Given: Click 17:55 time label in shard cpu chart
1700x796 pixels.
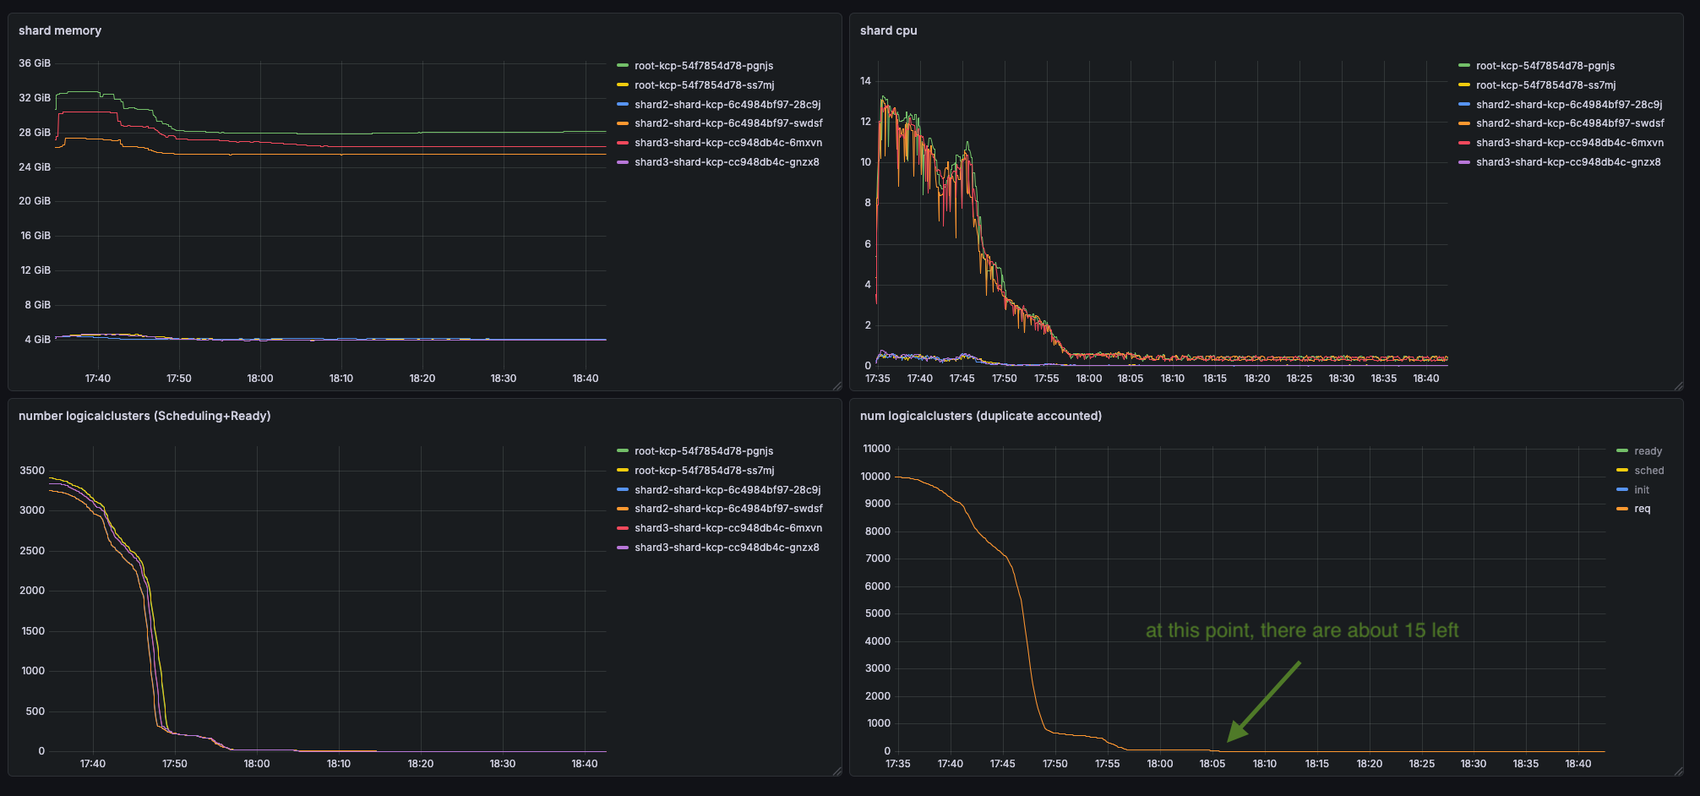Looking at the screenshot, I should (x=1047, y=379).
